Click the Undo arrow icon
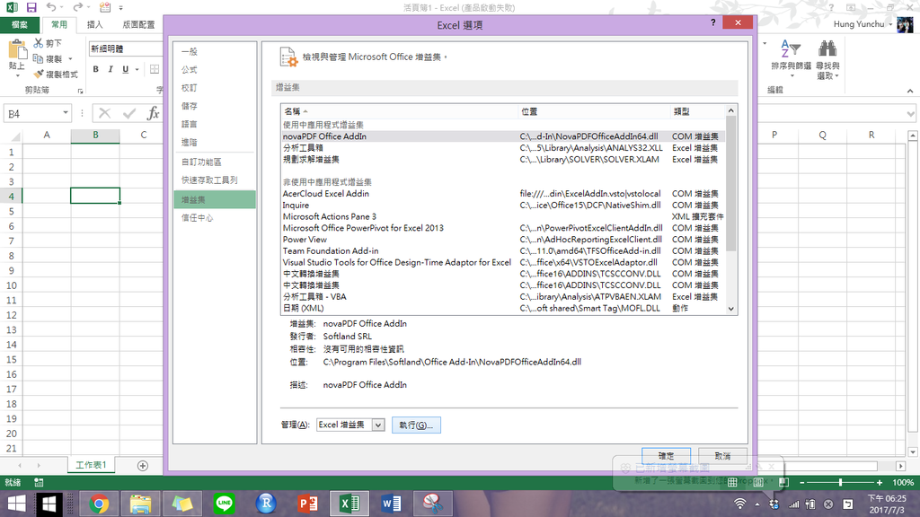Viewport: 920px width, 517px height. point(51,7)
